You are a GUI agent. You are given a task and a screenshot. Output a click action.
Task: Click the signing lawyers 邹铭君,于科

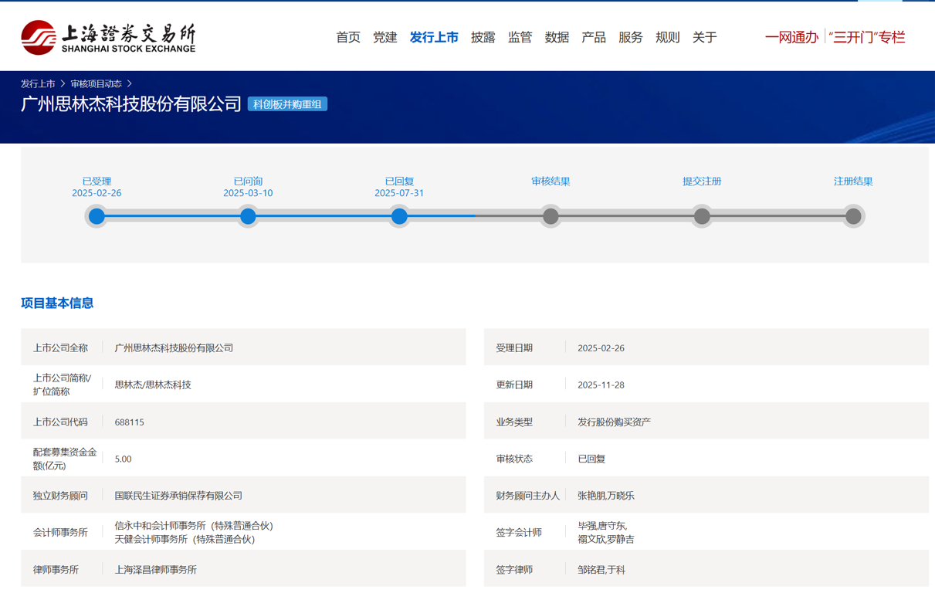(601, 570)
